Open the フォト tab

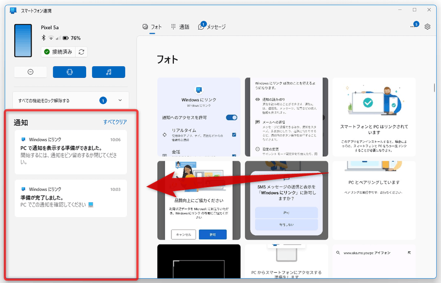point(152,27)
